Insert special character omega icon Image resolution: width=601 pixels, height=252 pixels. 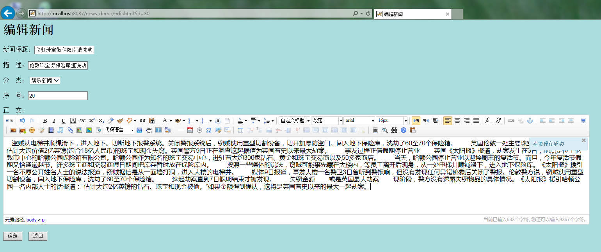click(x=209, y=130)
